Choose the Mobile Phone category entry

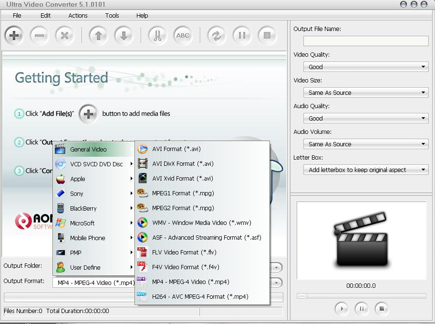pos(93,238)
